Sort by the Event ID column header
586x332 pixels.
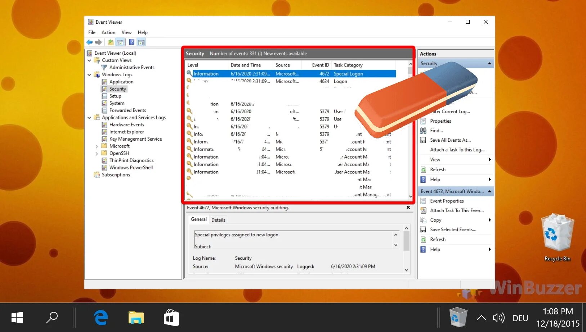point(316,65)
